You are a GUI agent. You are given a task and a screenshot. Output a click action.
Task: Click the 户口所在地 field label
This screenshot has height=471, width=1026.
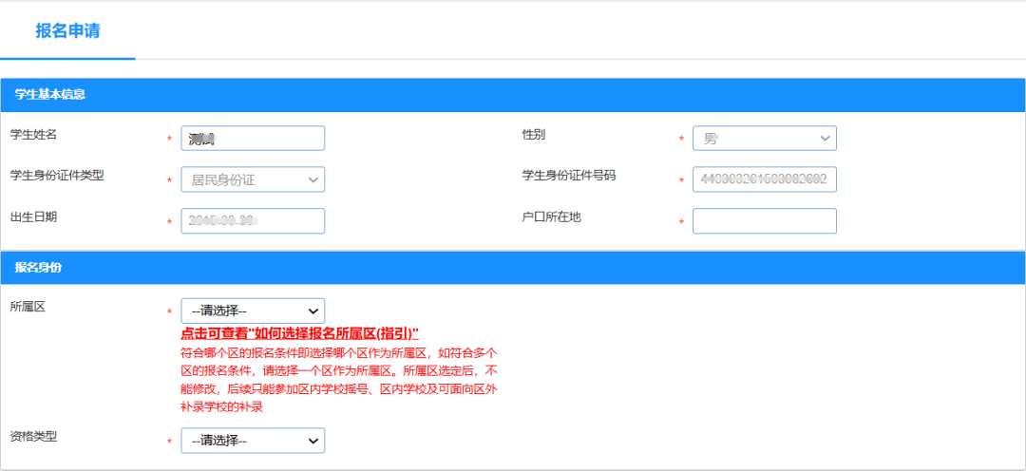[x=551, y=217]
